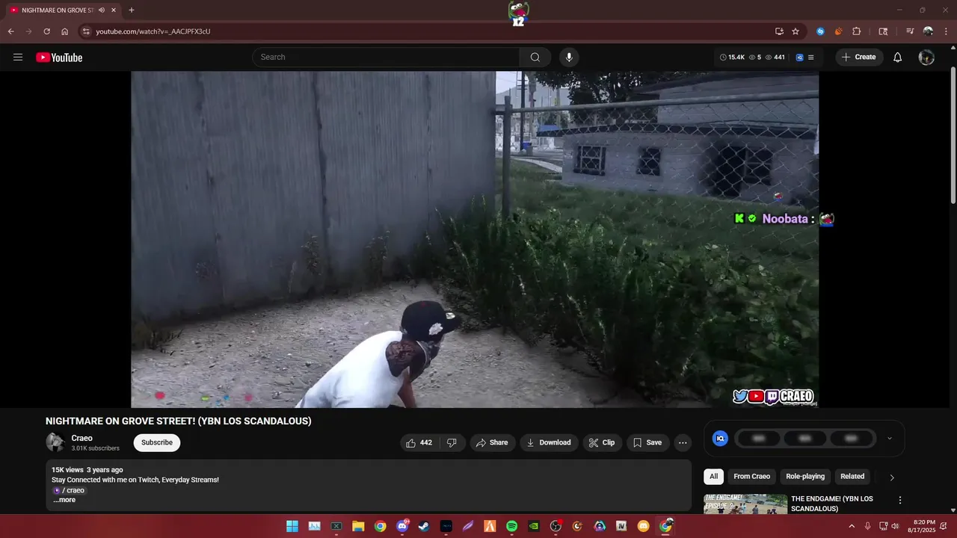
Task: Mute the Nightmare on Grove Street tab
Action: pos(102,10)
